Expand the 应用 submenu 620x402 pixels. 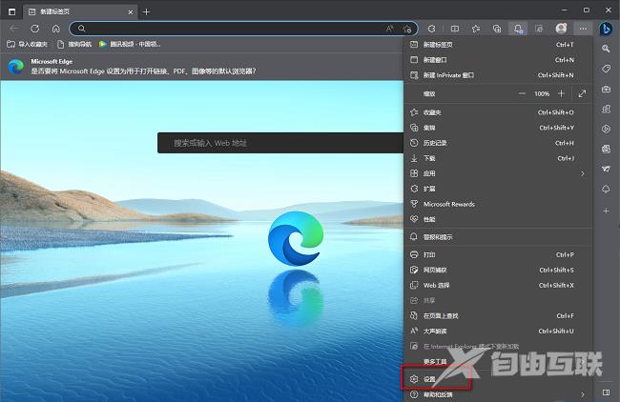[583, 173]
